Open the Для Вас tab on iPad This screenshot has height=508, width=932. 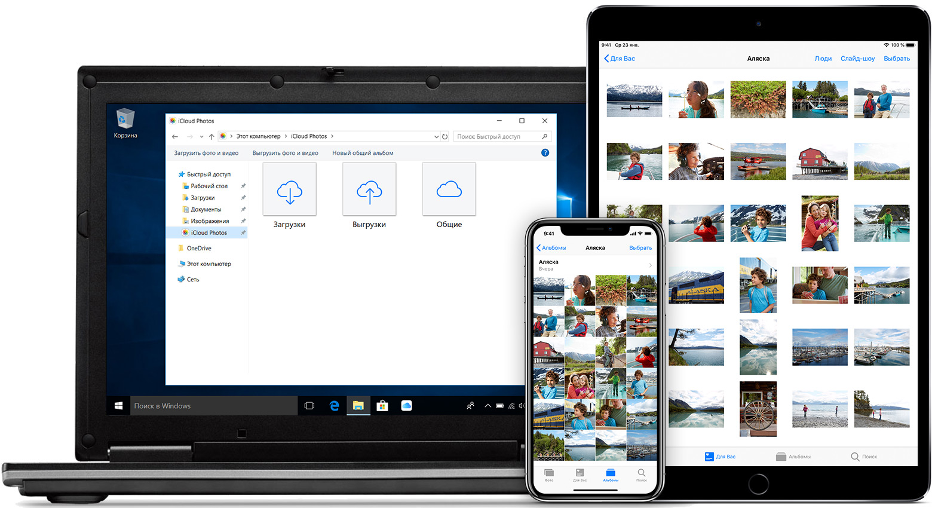(720, 457)
